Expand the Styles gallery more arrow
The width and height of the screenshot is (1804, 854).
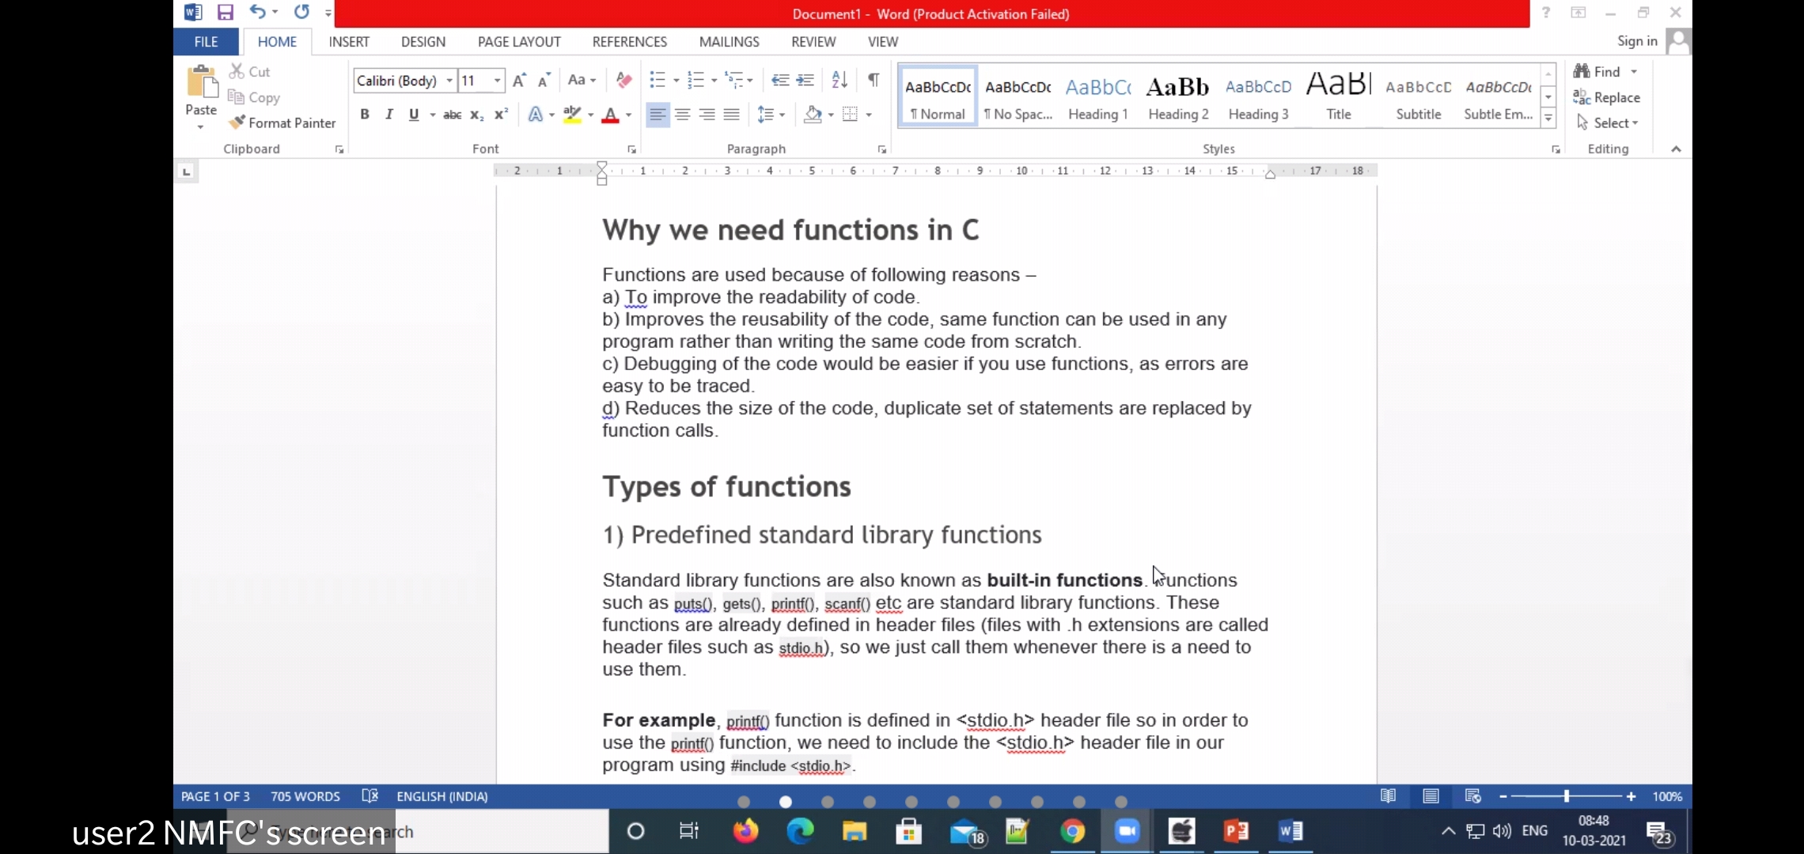[x=1548, y=119]
